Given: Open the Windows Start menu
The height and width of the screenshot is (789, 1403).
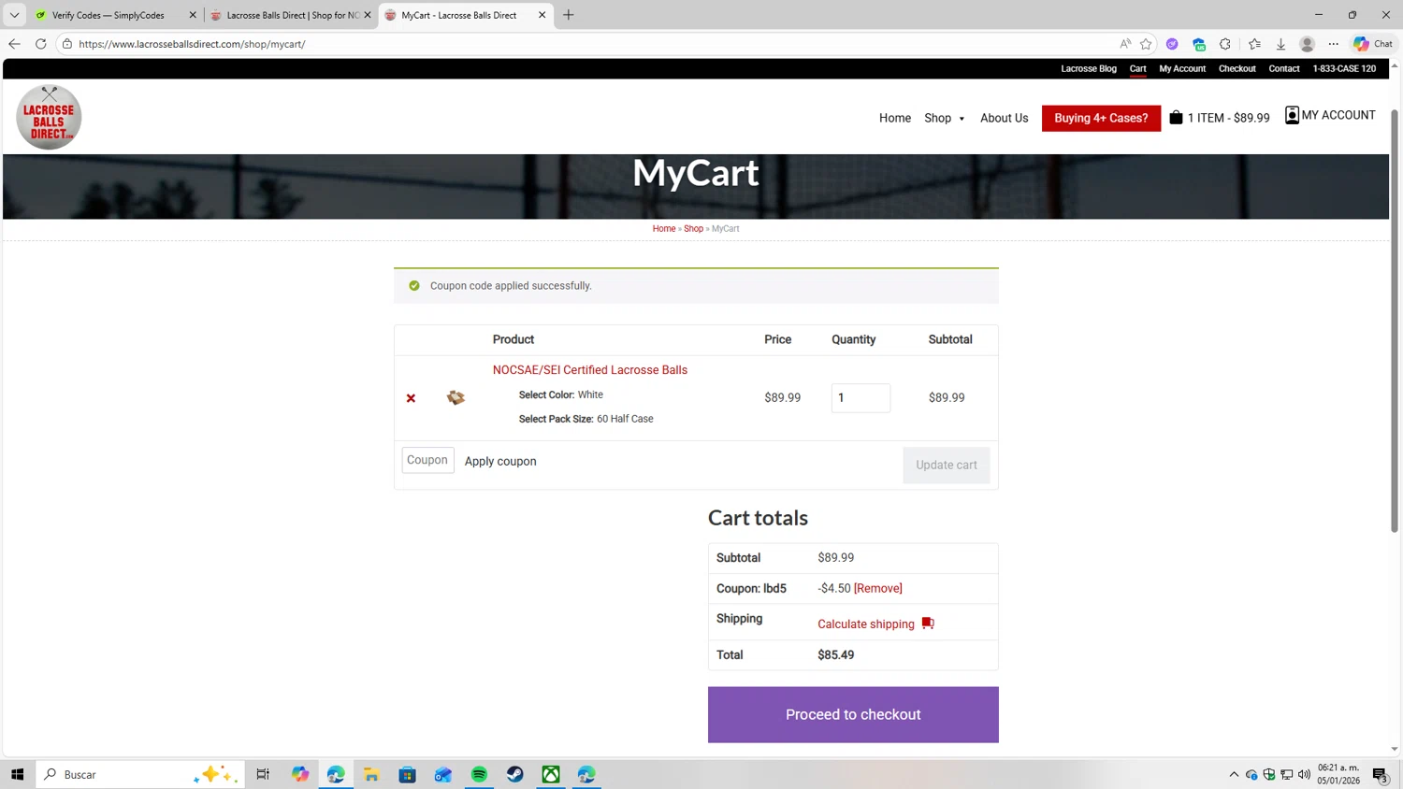Looking at the screenshot, I should click(17, 774).
